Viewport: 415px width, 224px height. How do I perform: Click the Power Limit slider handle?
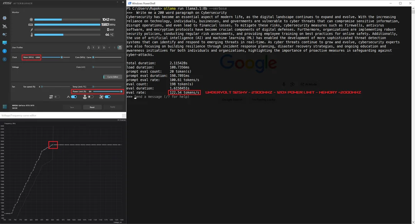[121, 91]
